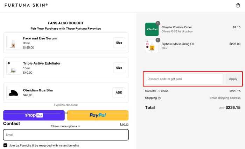Image resolution: width=245 pixels, height=149 pixels.
Task: Pay with PayPal button
Action: (98, 116)
